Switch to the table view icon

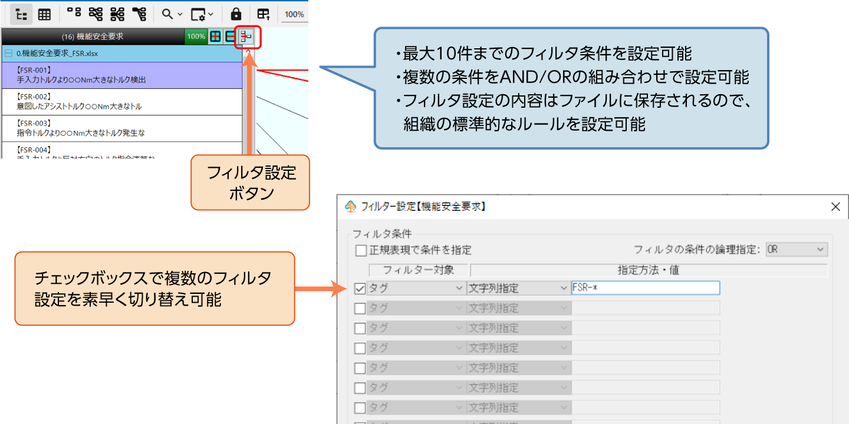(44, 14)
